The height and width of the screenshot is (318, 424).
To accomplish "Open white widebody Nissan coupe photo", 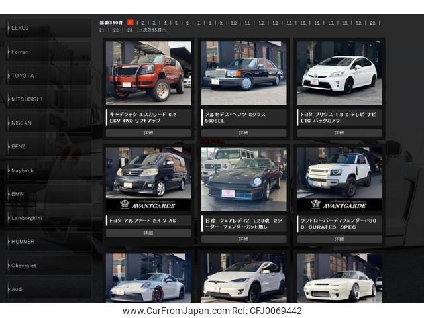I will click(339, 278).
